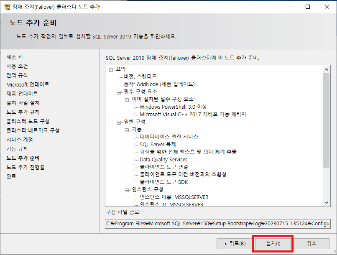Select the 완료 step in sidebar
The width and height of the screenshot is (337, 255).
pyautogui.click(x=11, y=176)
